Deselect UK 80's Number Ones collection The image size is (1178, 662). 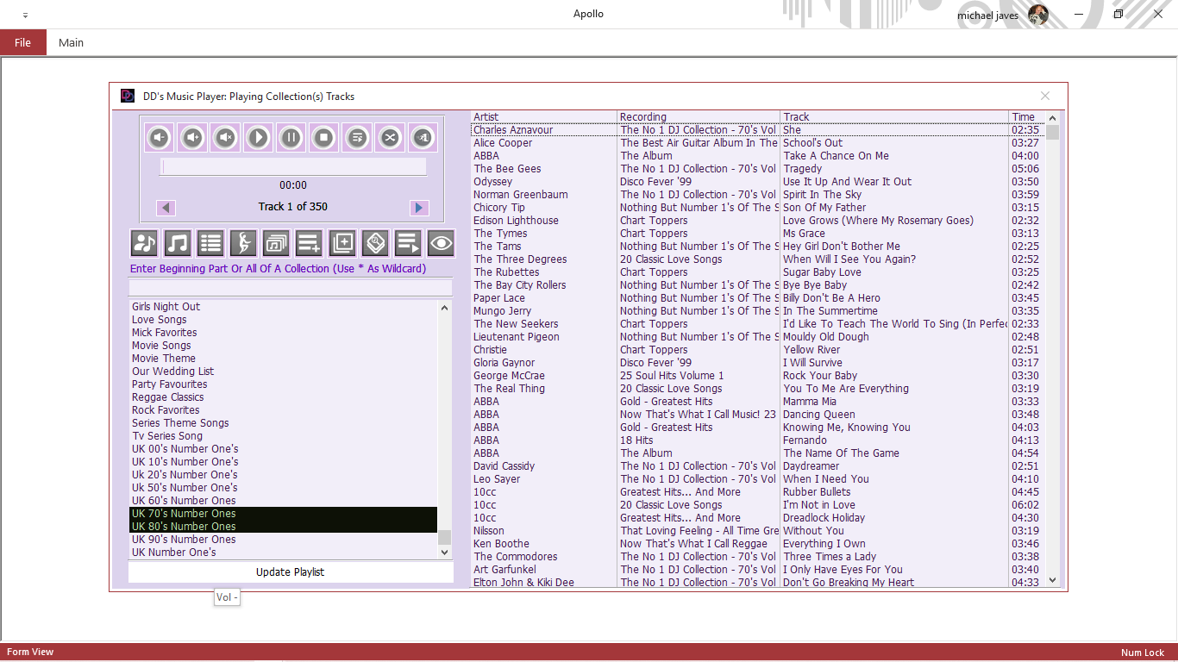(x=283, y=527)
